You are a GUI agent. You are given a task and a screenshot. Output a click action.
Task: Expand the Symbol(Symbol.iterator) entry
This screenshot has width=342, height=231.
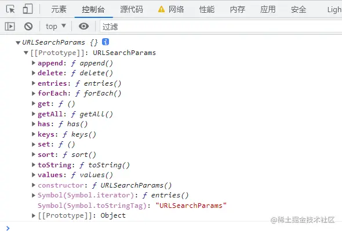[34, 195]
